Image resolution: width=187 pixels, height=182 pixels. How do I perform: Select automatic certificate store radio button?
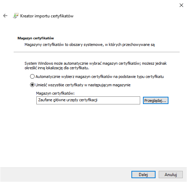pyautogui.click(x=32, y=77)
